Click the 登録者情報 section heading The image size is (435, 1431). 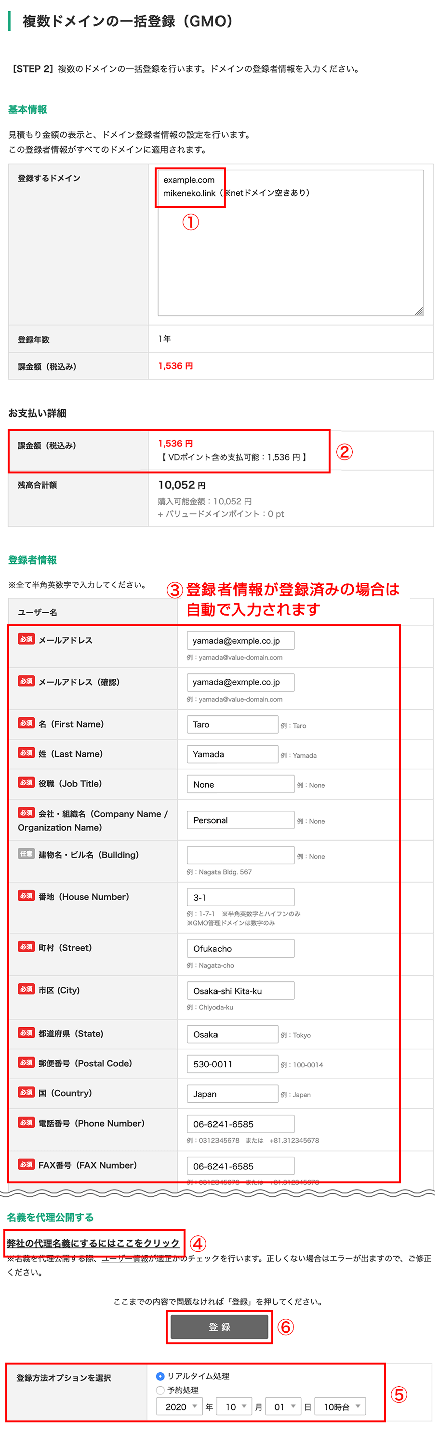click(x=32, y=560)
